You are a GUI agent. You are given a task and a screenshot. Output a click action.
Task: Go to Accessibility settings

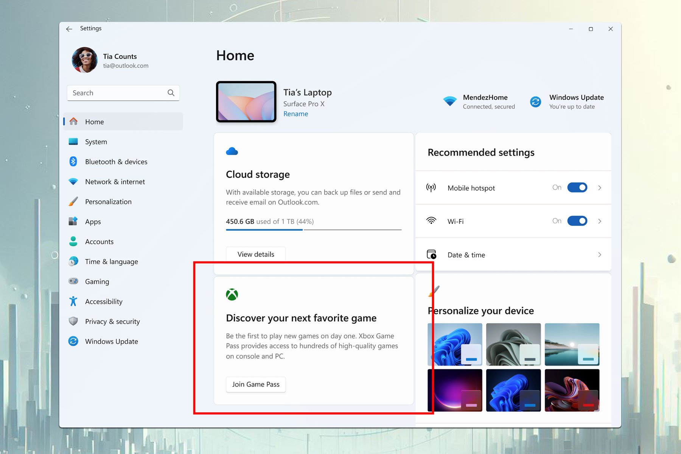123,301
